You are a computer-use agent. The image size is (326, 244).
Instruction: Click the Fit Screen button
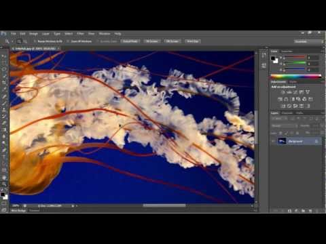152,41
